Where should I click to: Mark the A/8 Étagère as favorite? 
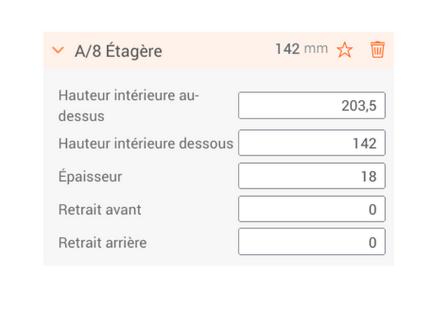[345, 50]
